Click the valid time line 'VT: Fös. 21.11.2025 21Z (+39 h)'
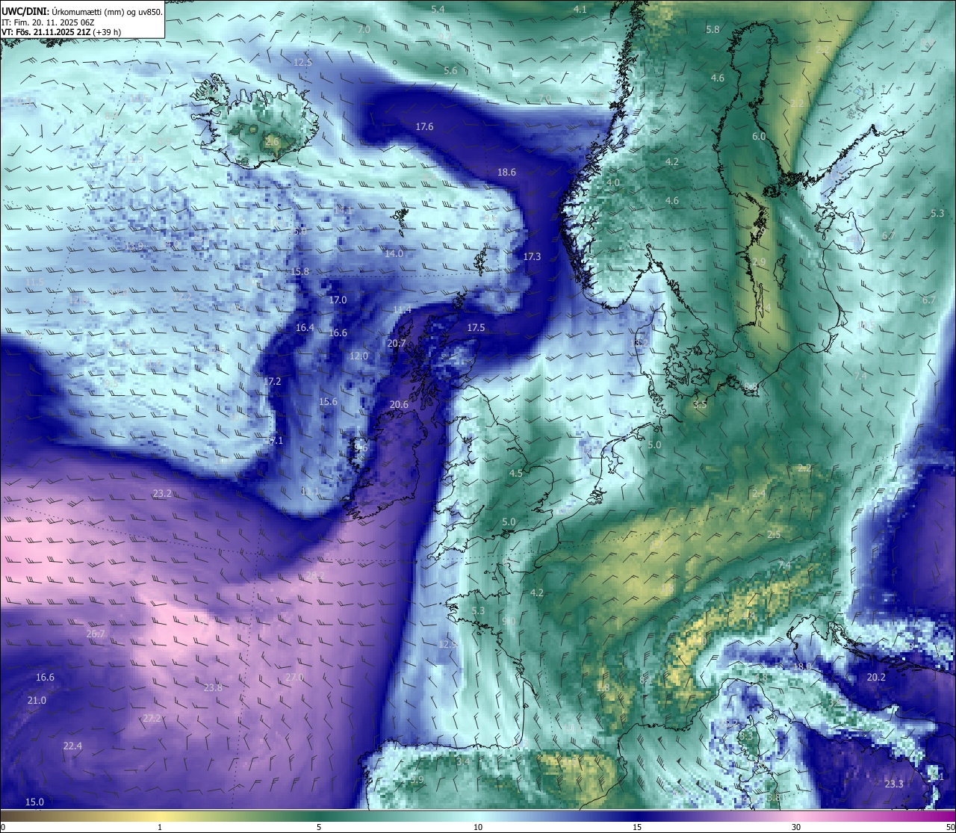The height and width of the screenshot is (833, 956). click(61, 32)
